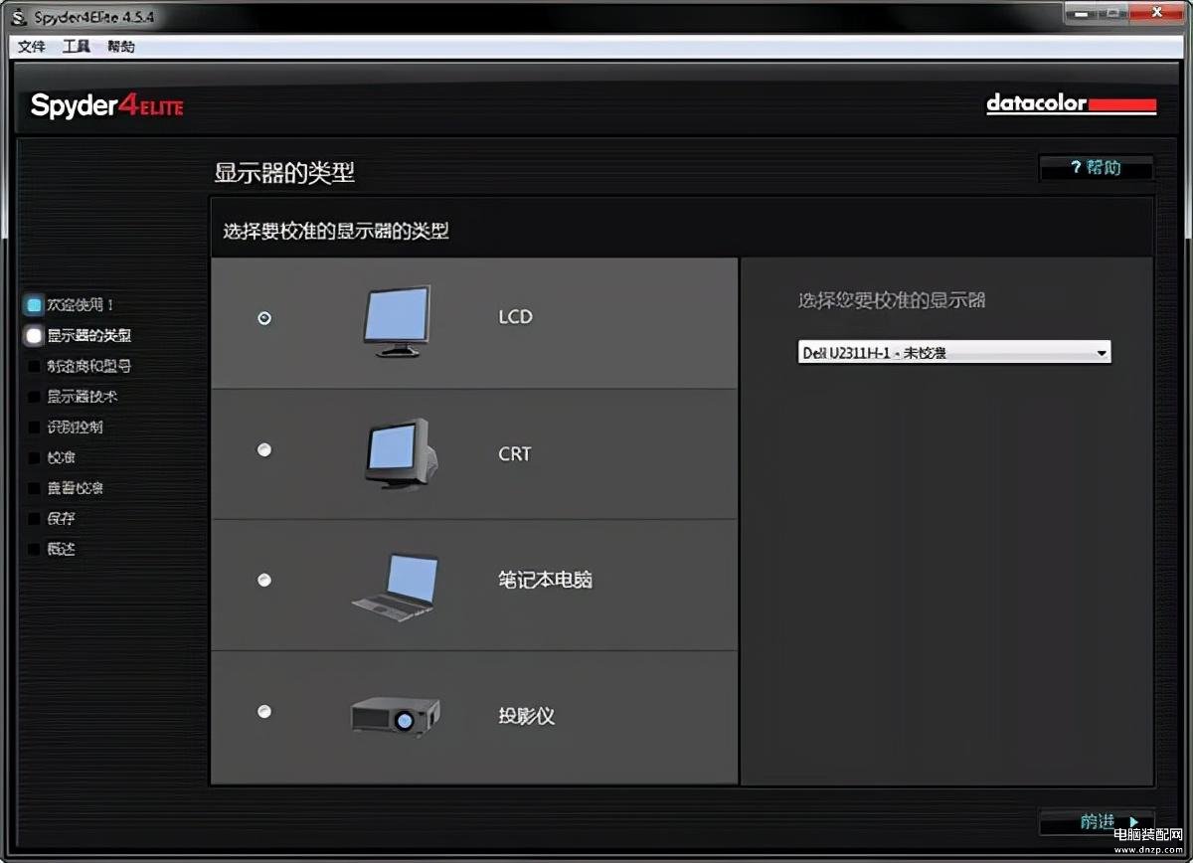Image resolution: width=1193 pixels, height=863 pixels.
Task: Select the CRT radio button
Action: click(x=263, y=449)
